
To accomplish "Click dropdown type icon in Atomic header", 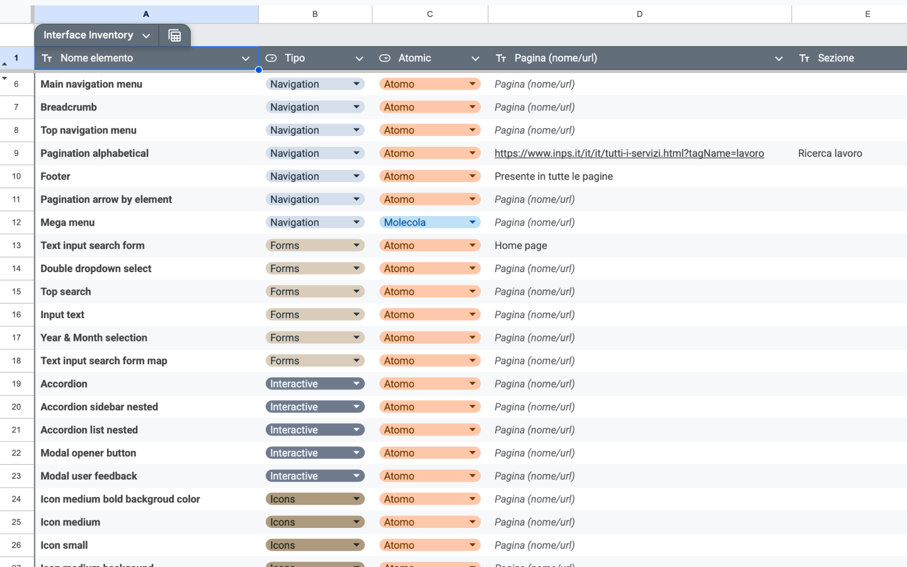I will click(x=385, y=58).
